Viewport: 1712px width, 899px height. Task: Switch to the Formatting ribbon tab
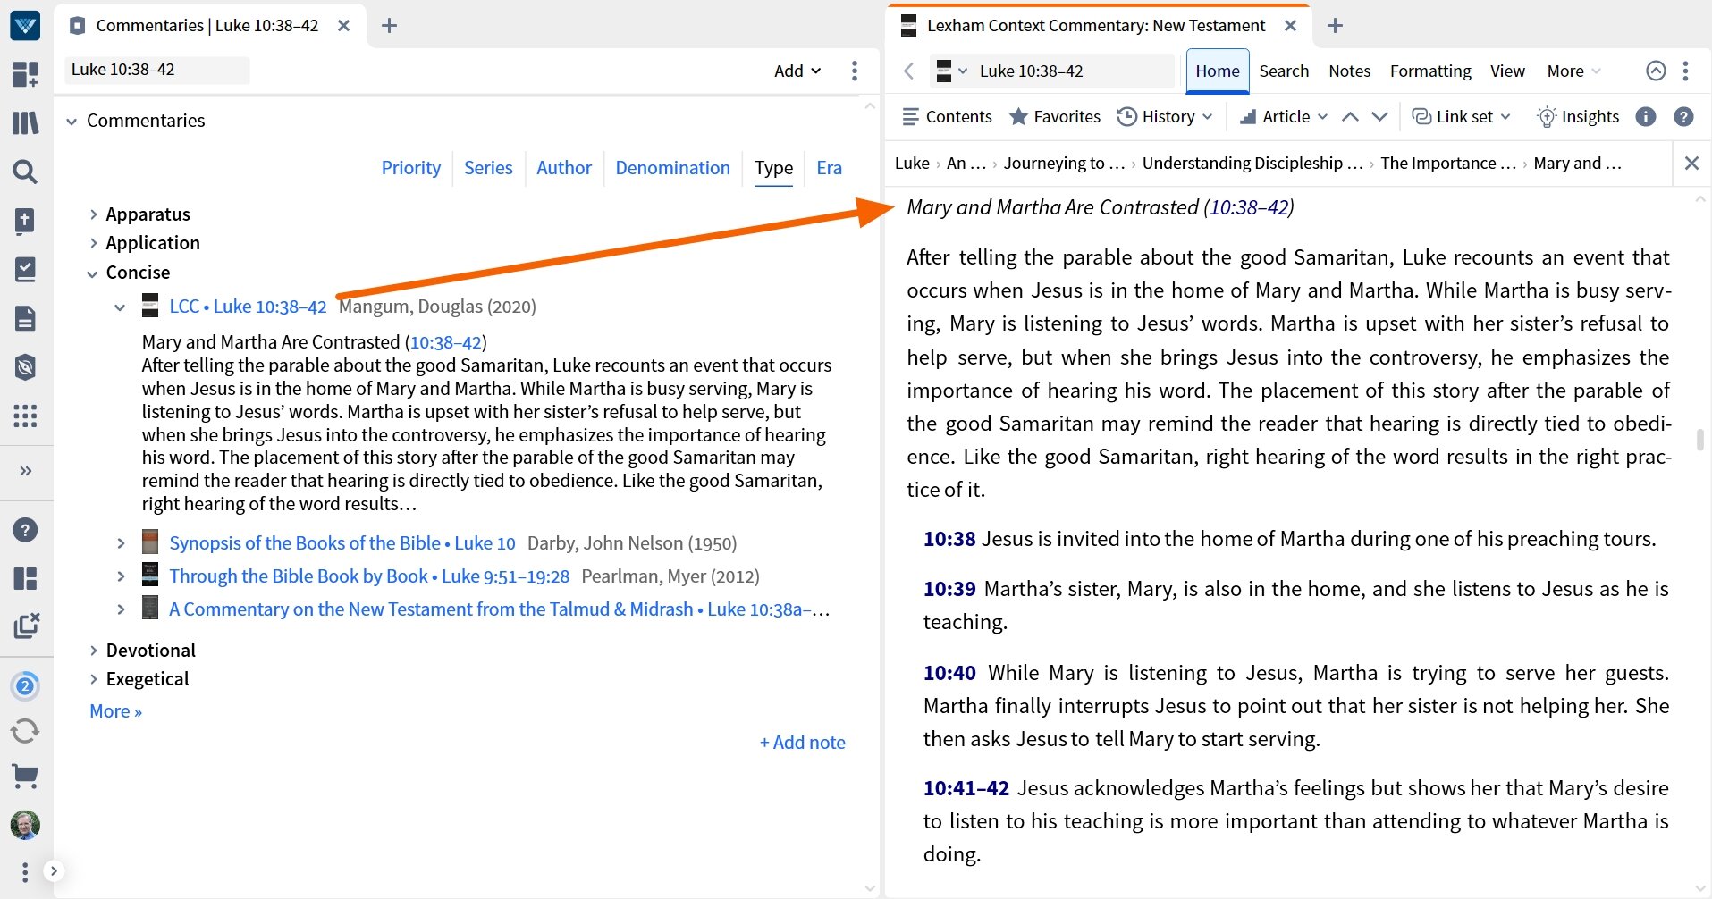(1430, 71)
